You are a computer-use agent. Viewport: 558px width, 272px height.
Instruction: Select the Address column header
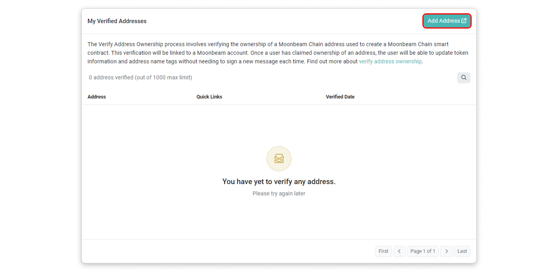click(97, 97)
